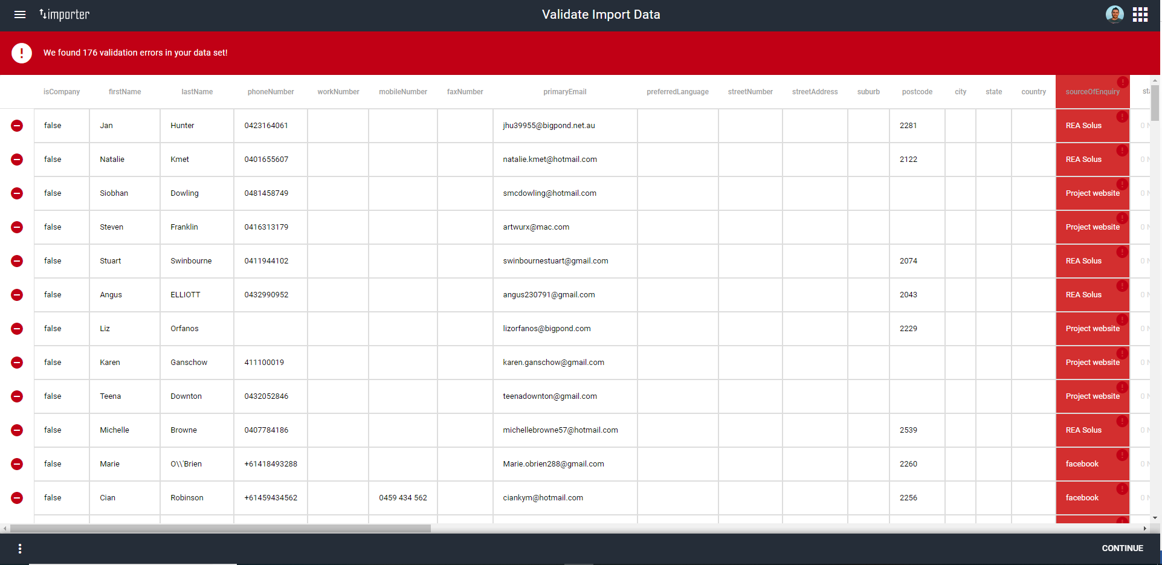Click the vertical scrollbar down arrow
This screenshot has height=565, width=1162.
point(1155,518)
